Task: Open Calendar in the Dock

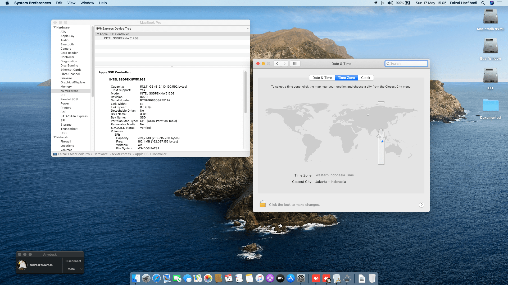Action: [229, 278]
